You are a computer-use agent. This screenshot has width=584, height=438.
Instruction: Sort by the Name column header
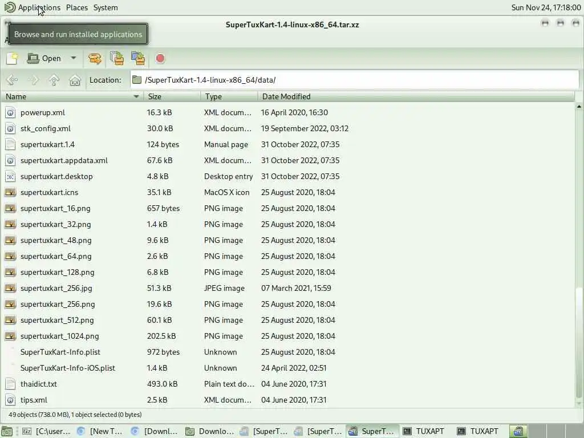click(71, 96)
